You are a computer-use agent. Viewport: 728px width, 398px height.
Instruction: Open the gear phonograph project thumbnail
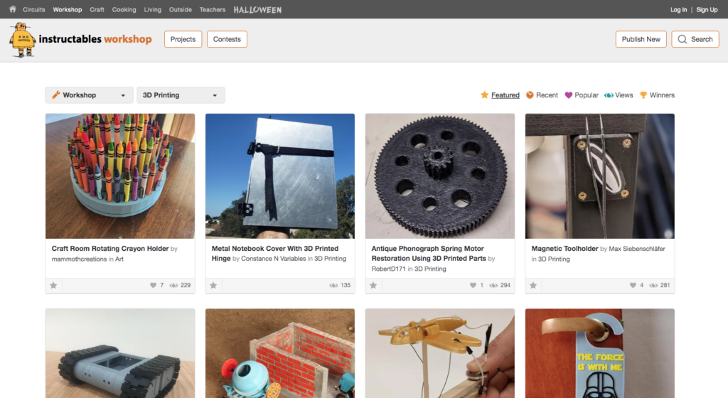coord(439,176)
